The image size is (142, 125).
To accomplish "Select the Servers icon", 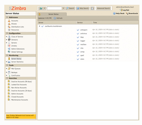I will [9, 43].
